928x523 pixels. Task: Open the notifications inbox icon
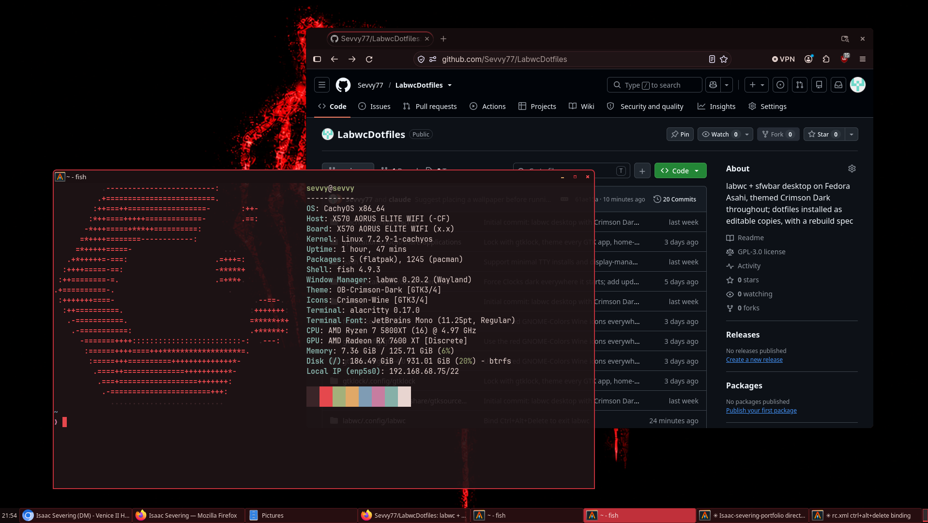[838, 85]
